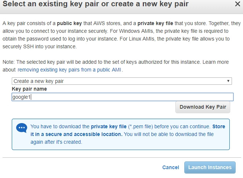Focus the Key pair name input field

[123, 97]
